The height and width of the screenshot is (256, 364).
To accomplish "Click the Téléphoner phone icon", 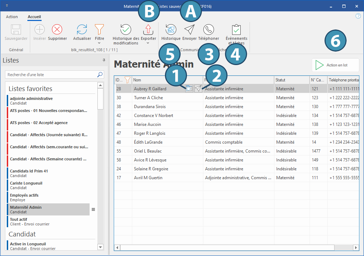I will (209, 30).
